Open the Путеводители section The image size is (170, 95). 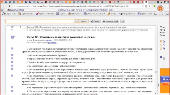click(x=75, y=14)
